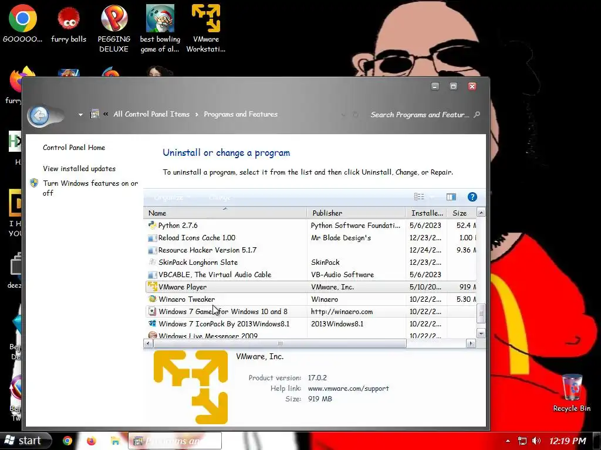This screenshot has width=601, height=450.
Task: Select Windows Live Messenger 2009 entry
Action: tap(311, 335)
